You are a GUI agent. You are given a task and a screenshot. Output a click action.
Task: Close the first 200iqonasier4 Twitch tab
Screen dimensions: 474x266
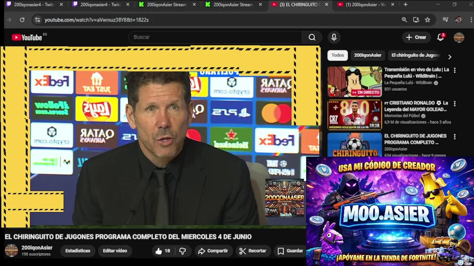point(61,4)
